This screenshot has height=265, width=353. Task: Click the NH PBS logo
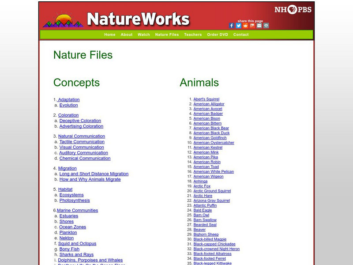pyautogui.click(x=293, y=9)
